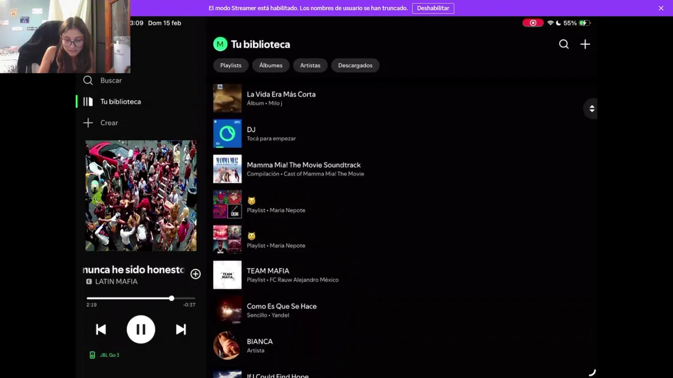673x378 pixels.
Task: Click the JBL Go 3 device label
Action: pos(109,355)
